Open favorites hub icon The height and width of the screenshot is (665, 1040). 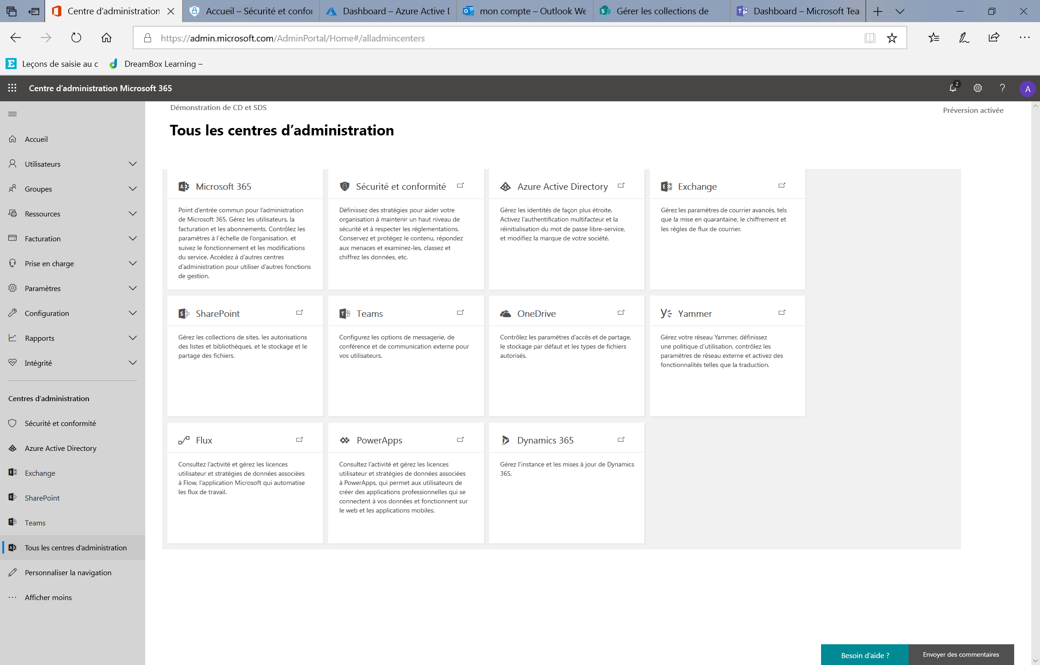[934, 38]
